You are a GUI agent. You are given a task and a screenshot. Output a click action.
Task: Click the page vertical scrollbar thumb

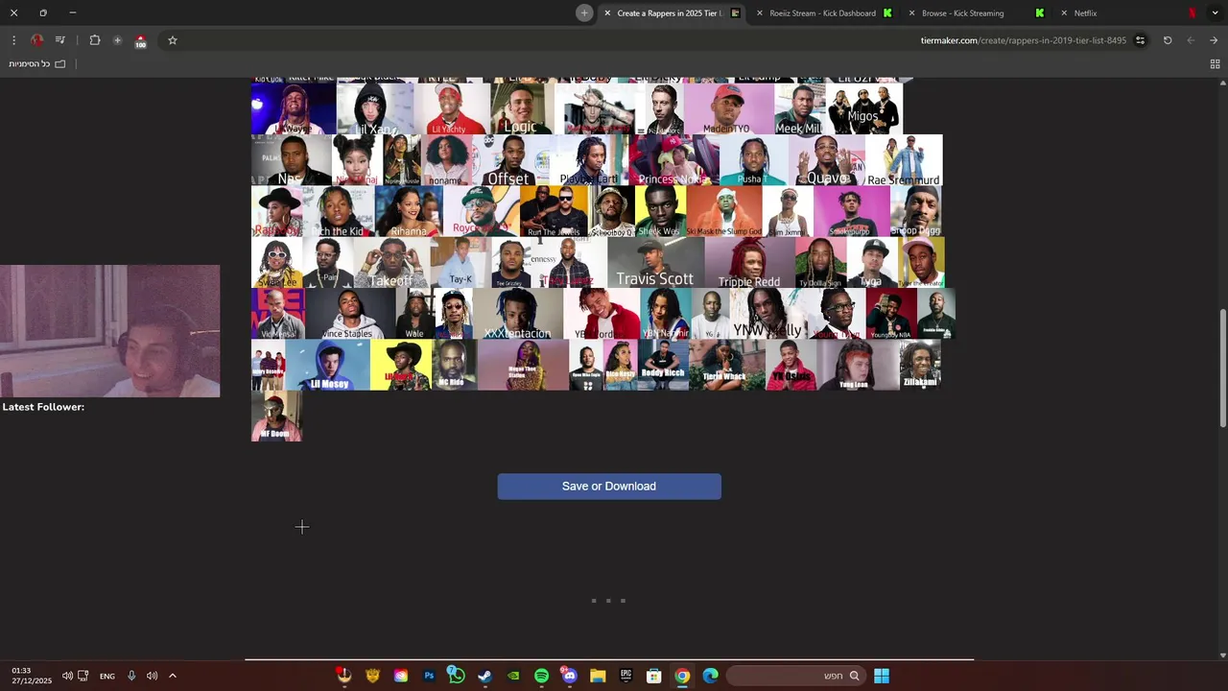[x=1222, y=369]
